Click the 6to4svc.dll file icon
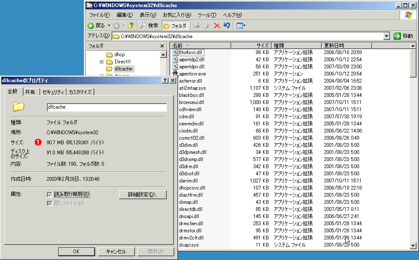This screenshot has height=260, width=419. click(175, 52)
